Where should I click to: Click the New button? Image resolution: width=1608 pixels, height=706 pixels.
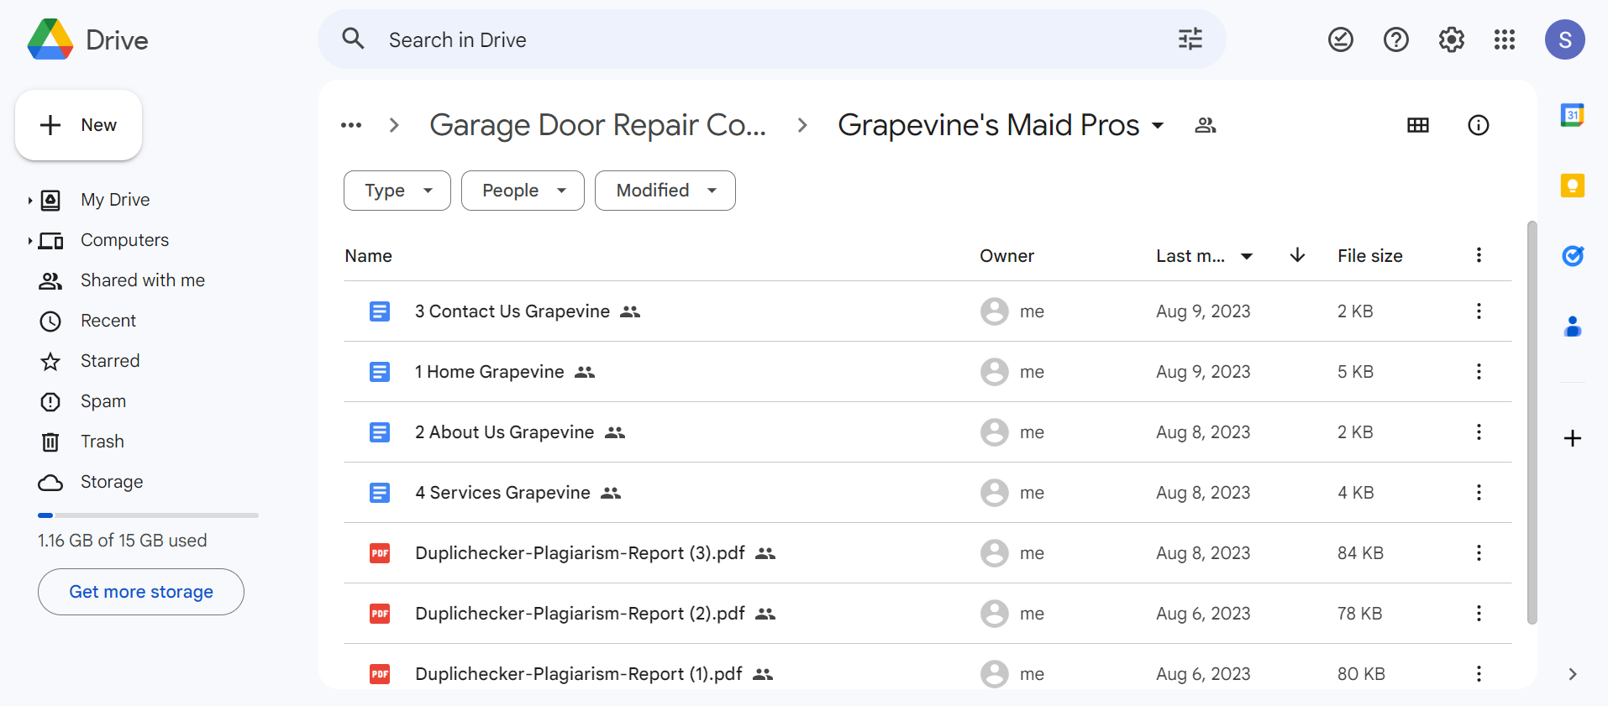click(x=78, y=125)
